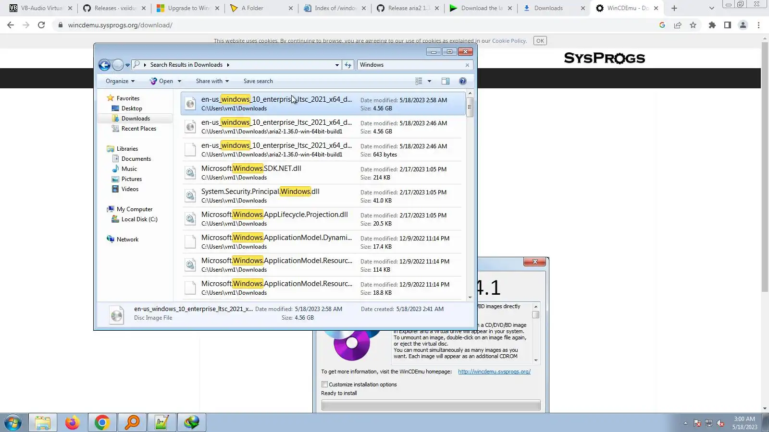Change the view with the view icon
This screenshot has height=432, width=769.
tap(419, 81)
